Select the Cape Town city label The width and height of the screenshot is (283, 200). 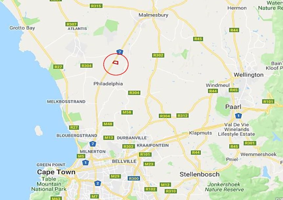click(x=56, y=172)
